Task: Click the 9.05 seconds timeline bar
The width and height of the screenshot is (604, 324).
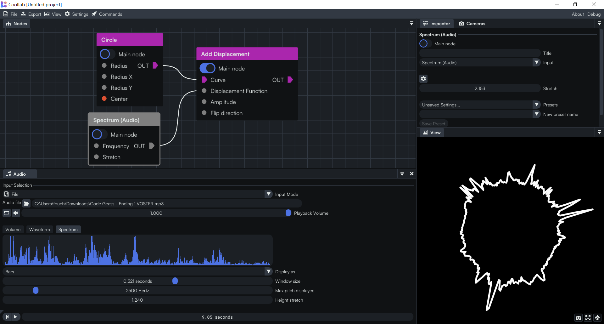Action: point(217,317)
